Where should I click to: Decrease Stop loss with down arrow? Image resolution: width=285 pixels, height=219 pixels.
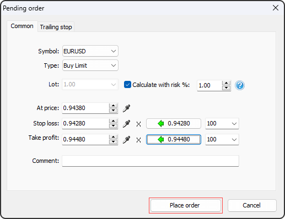pyautogui.click(x=113, y=126)
